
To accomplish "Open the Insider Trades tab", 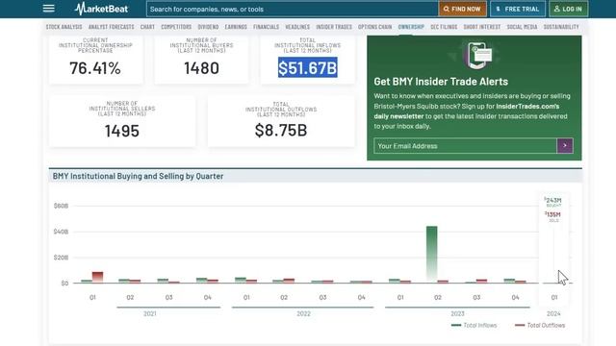I will pos(334,27).
